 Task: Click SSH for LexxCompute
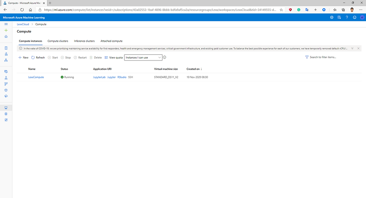point(130,77)
